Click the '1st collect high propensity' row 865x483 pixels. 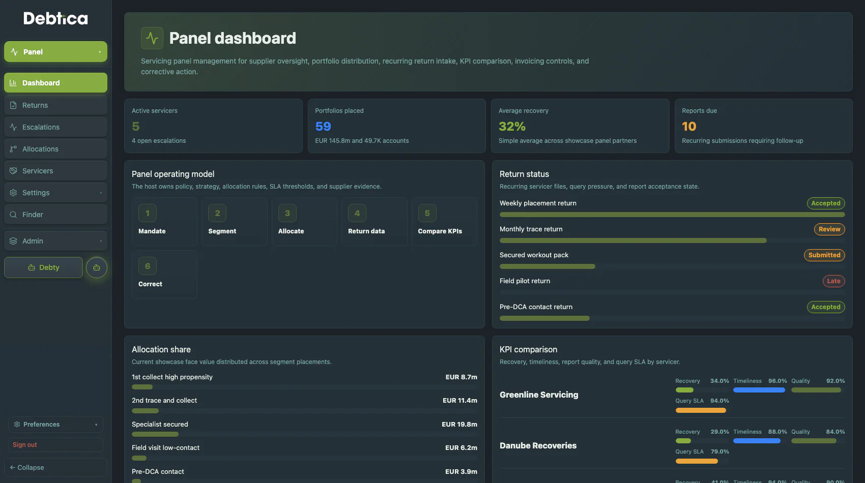tap(304, 382)
